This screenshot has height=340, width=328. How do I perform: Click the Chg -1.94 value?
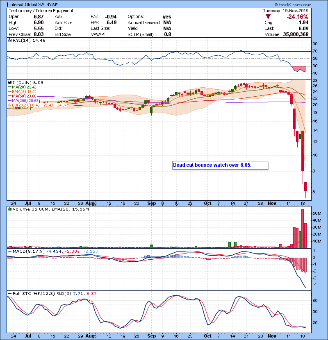click(x=303, y=23)
